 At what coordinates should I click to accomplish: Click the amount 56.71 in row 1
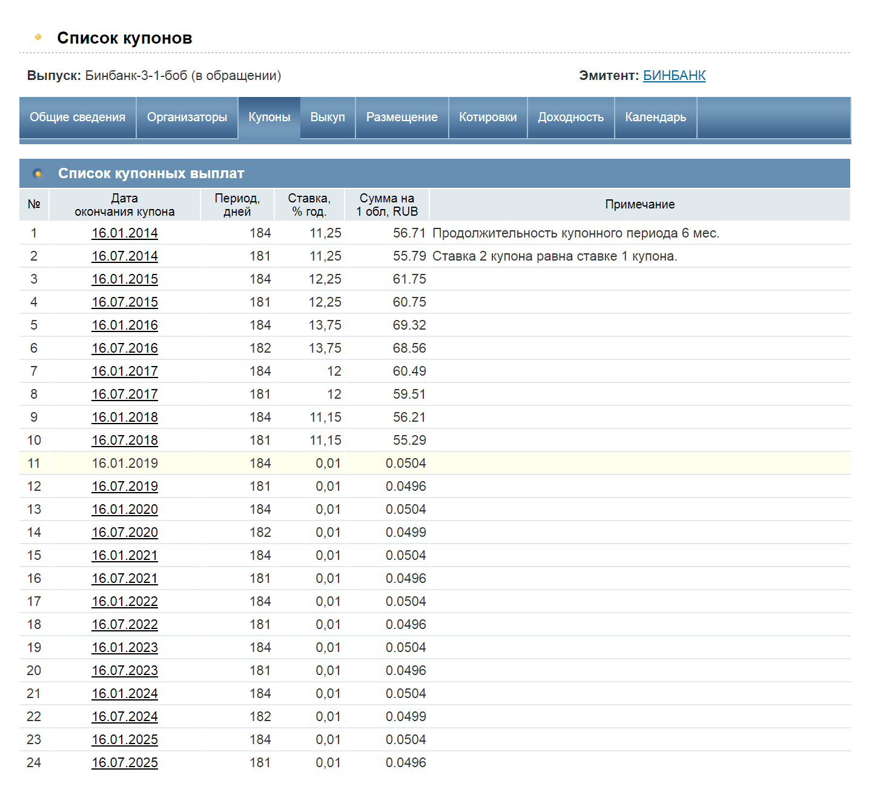coord(409,233)
